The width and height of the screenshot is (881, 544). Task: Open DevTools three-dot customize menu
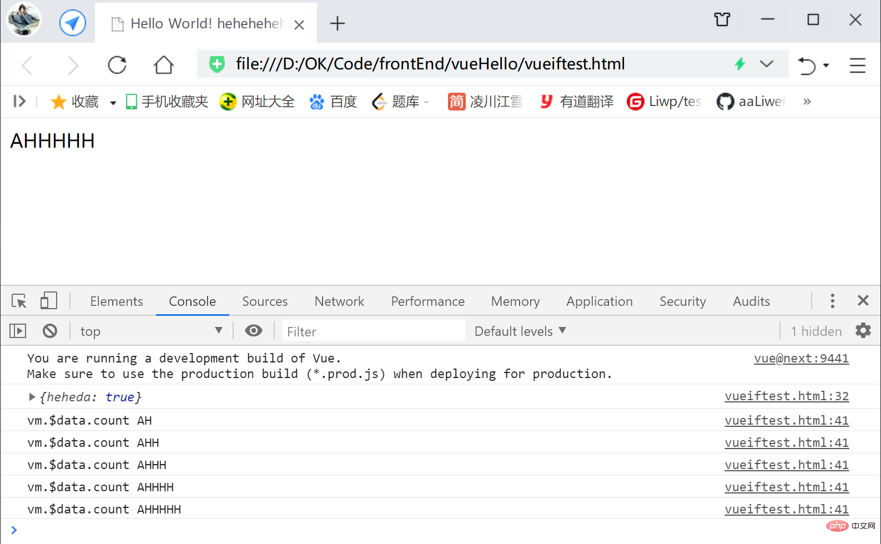[832, 301]
